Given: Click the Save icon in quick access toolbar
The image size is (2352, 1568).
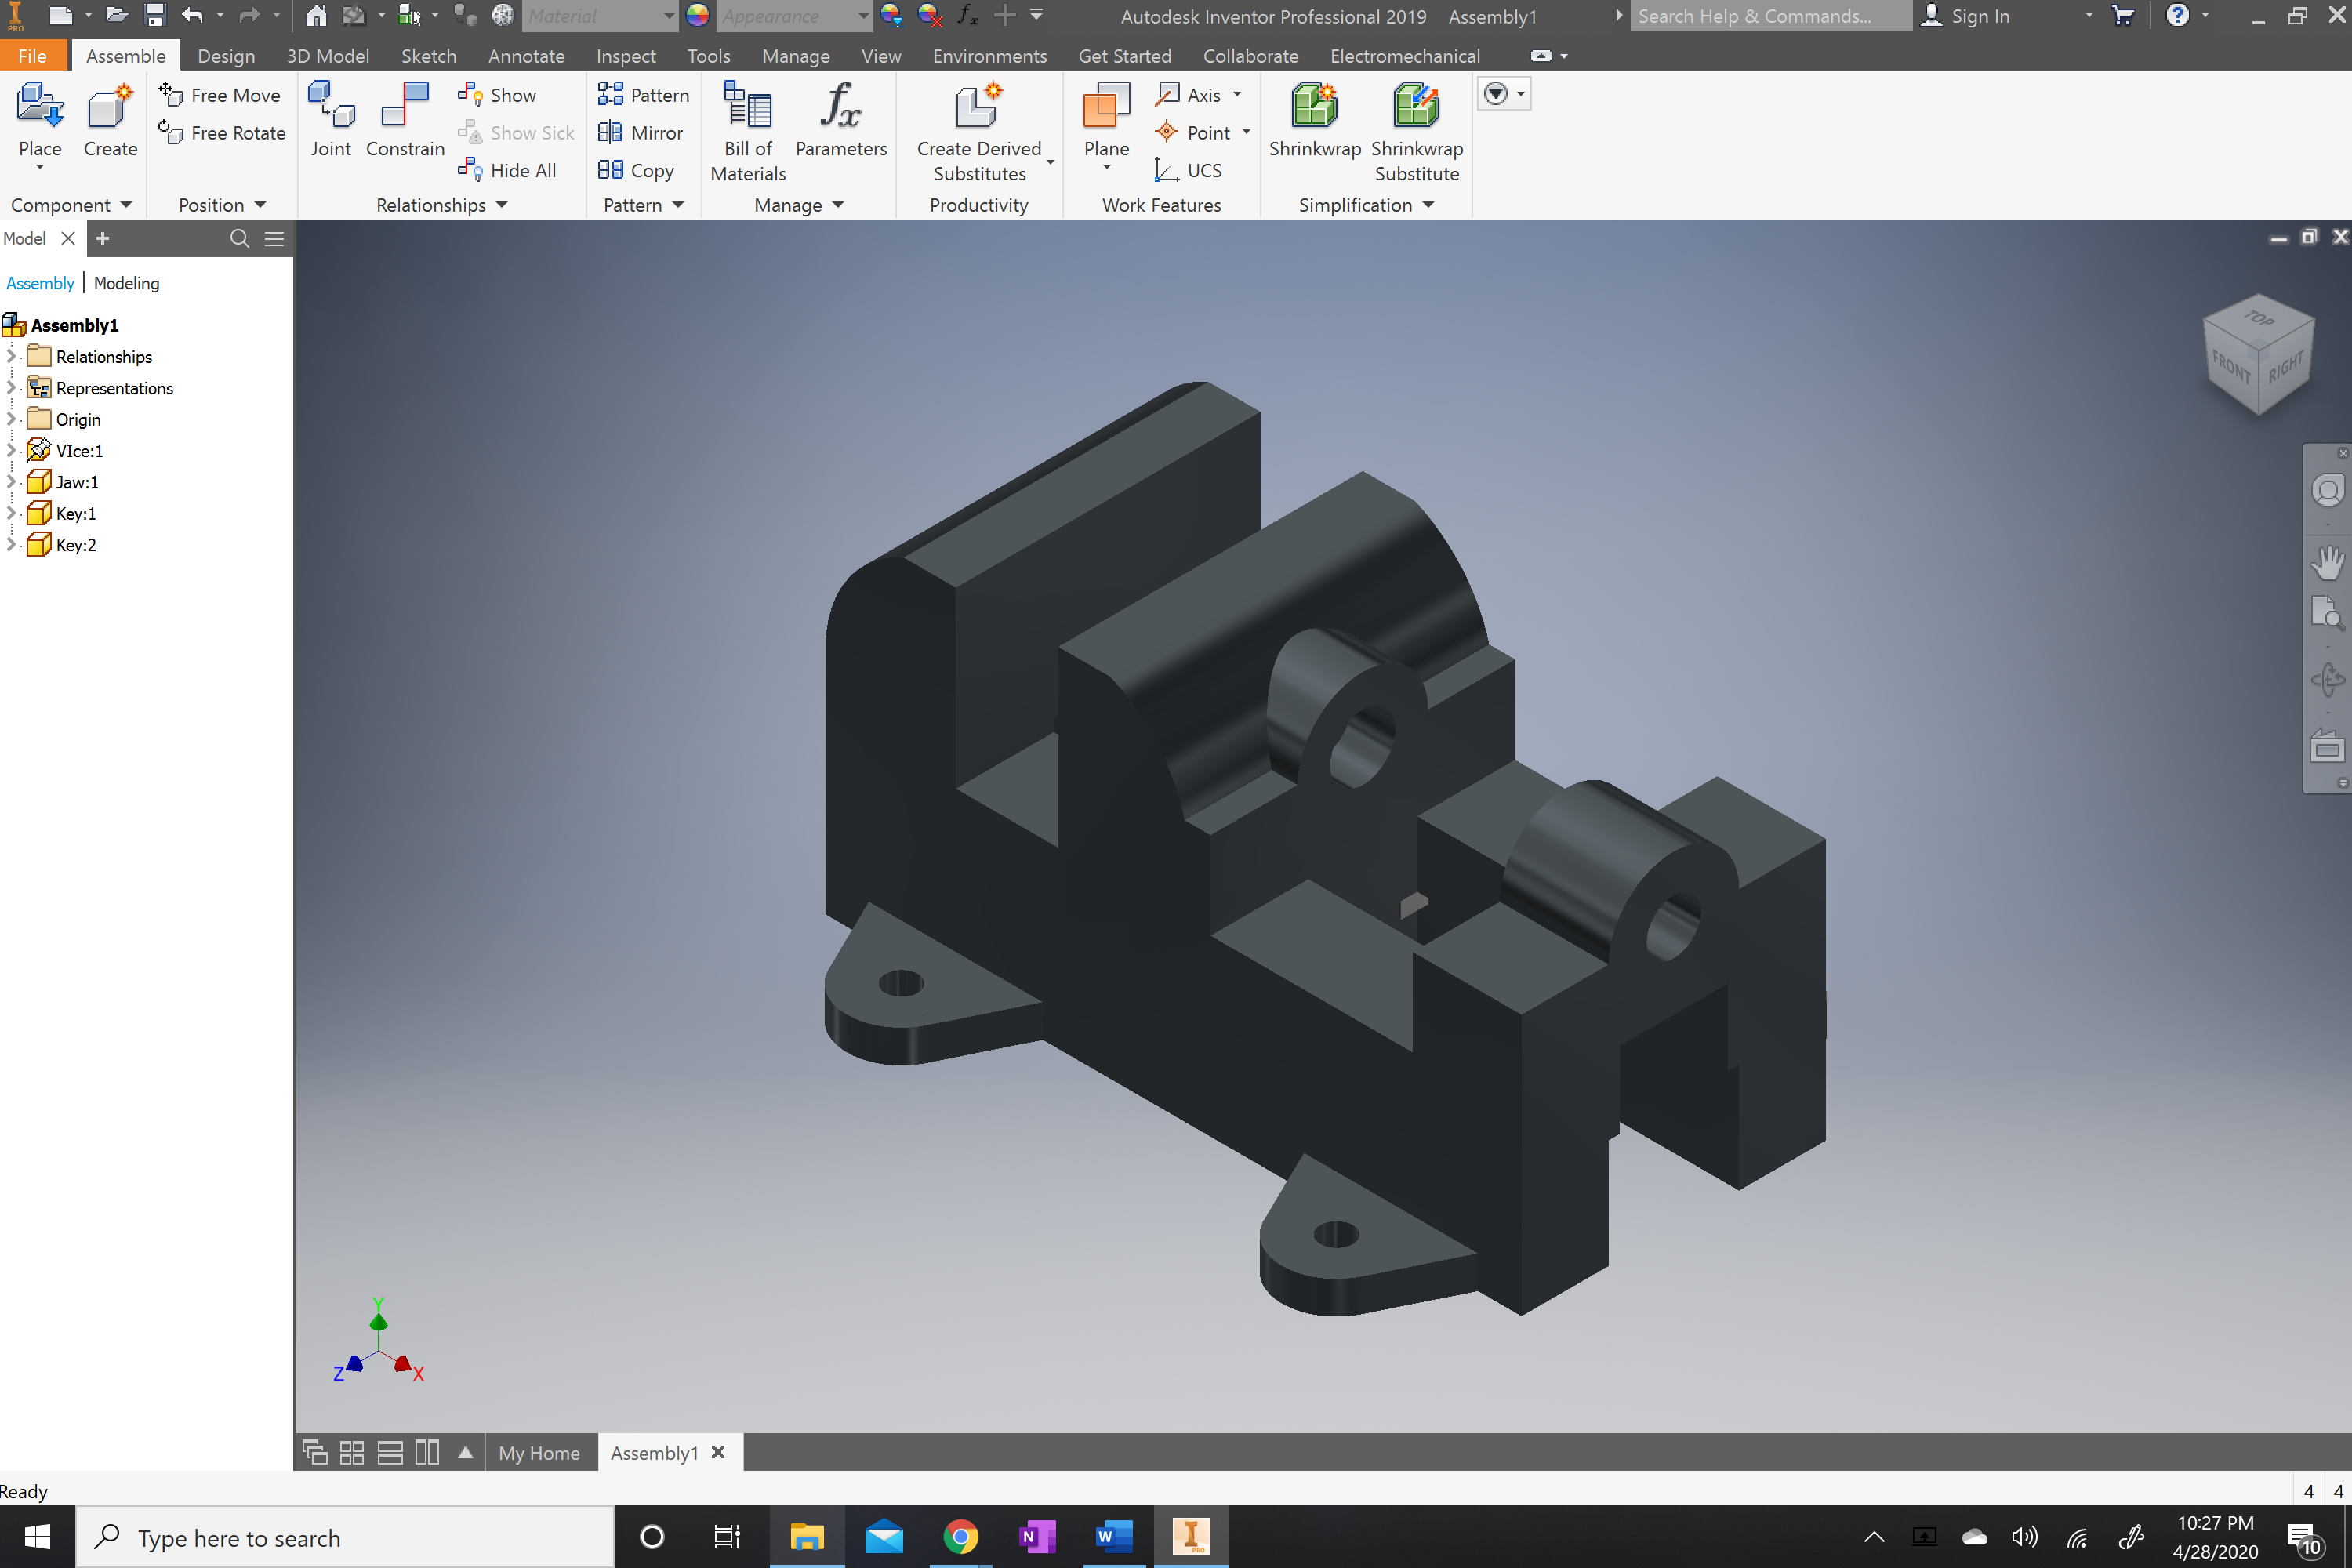Looking at the screenshot, I should (154, 15).
